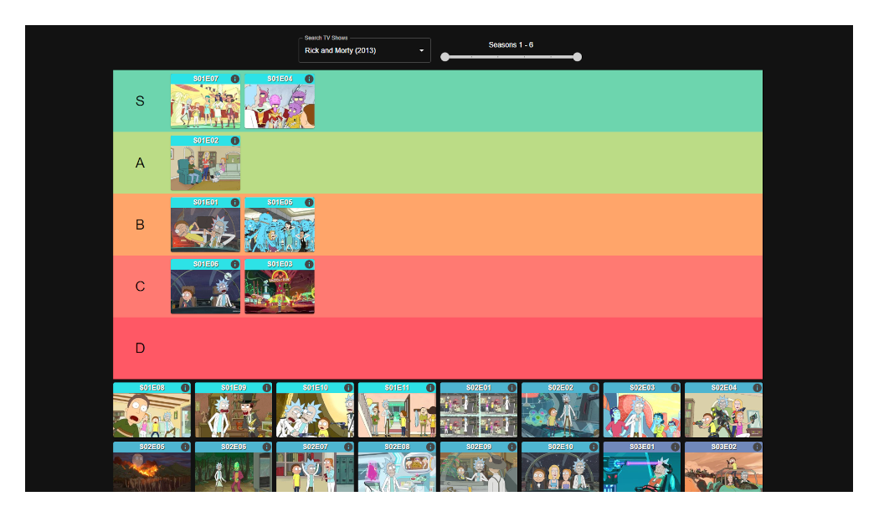Viewport: 879px width, 517px height.
Task: Open the Search TV Shows dropdown arrow
Action: click(x=421, y=51)
